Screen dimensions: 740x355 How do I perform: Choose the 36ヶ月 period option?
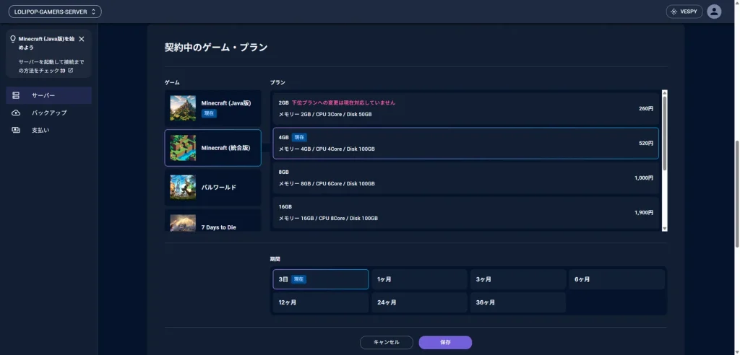517,302
